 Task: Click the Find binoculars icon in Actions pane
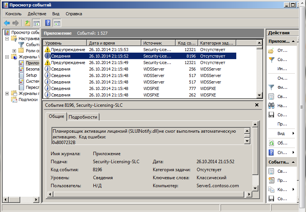[271, 106]
